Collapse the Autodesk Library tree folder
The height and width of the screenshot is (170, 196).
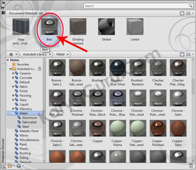click(x=10, y=69)
